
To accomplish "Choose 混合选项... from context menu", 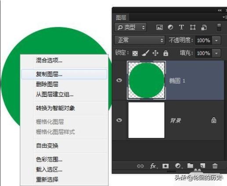I will point(64,60).
